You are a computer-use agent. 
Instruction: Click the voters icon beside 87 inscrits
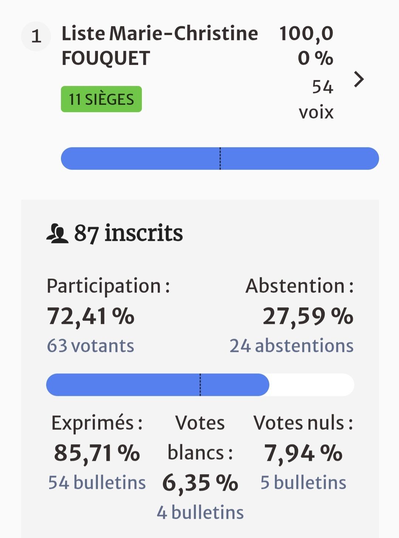click(x=57, y=233)
